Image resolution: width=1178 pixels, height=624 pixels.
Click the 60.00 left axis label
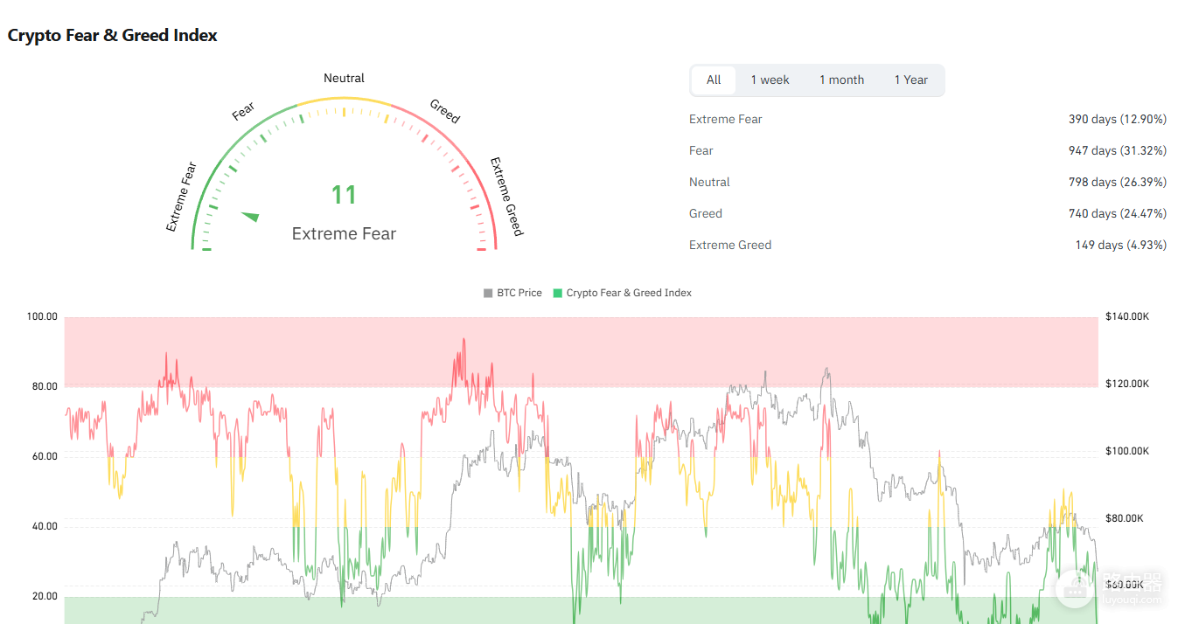45,456
